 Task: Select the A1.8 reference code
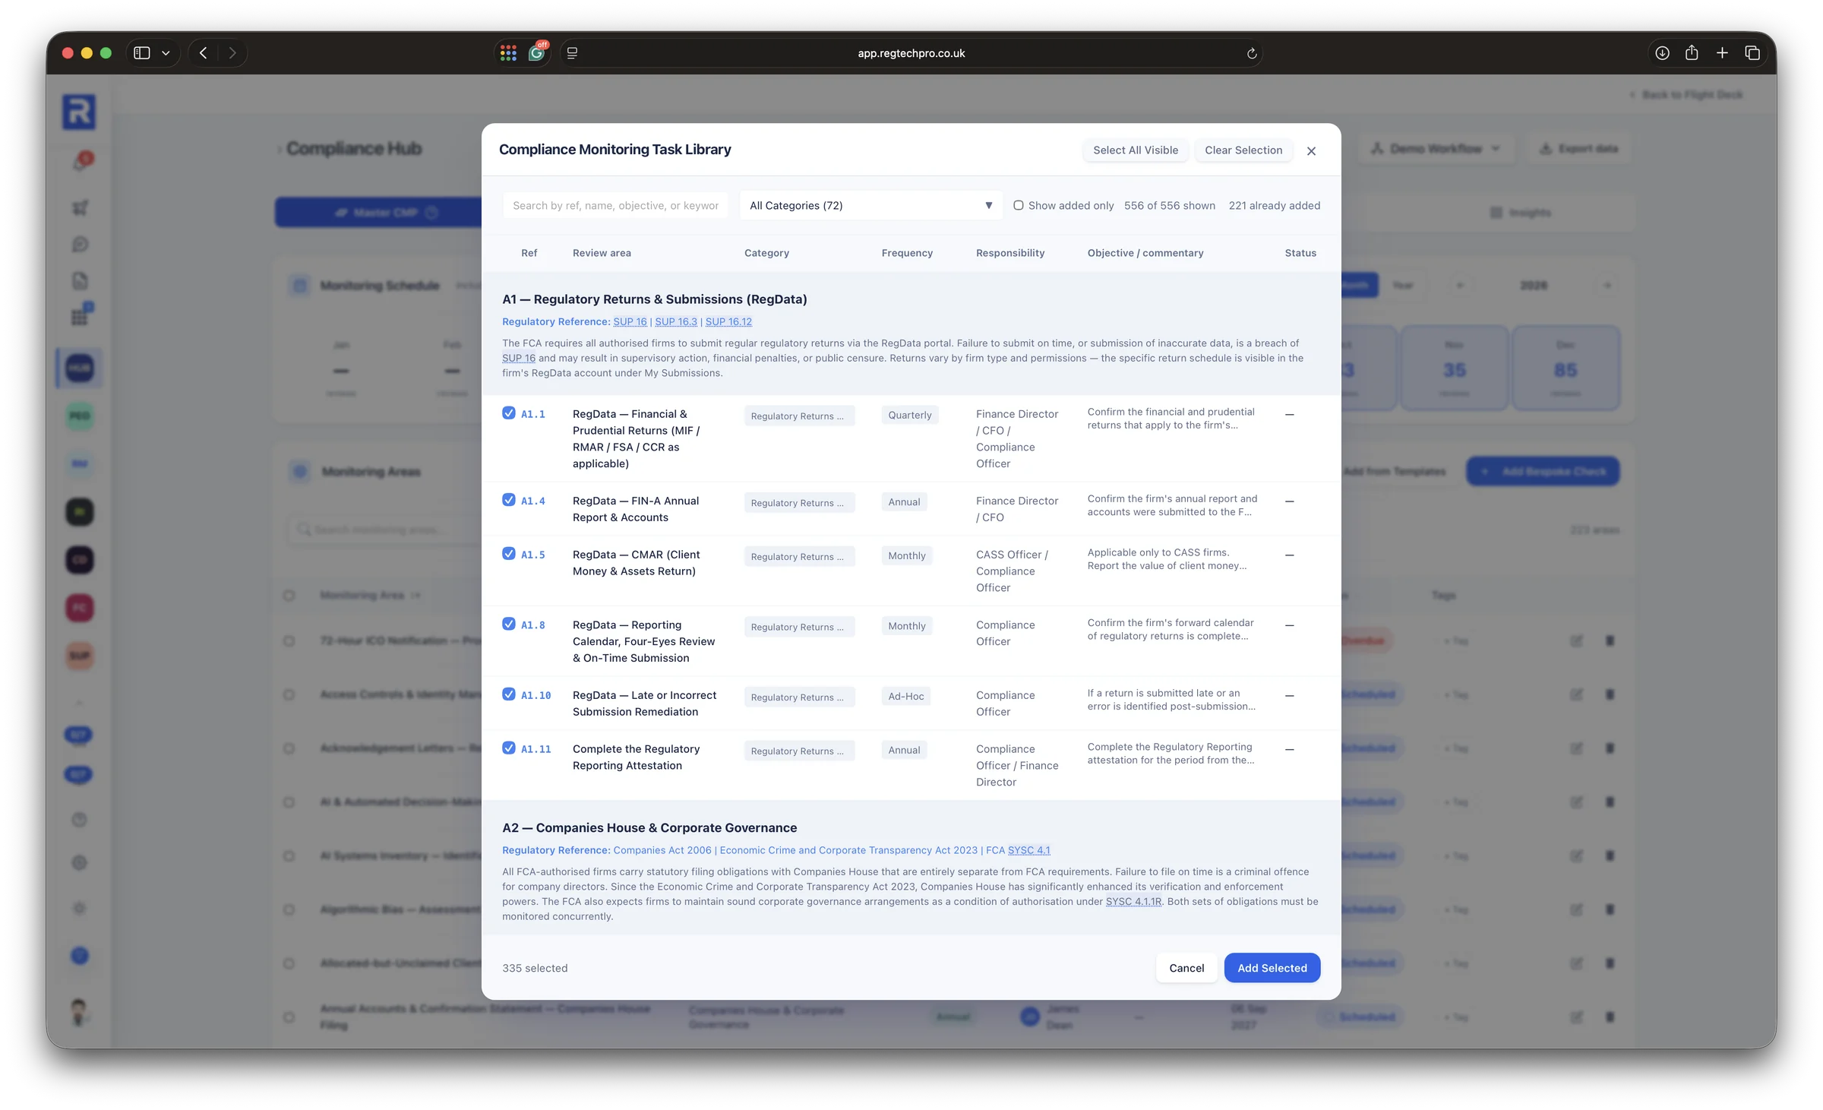coord(533,625)
